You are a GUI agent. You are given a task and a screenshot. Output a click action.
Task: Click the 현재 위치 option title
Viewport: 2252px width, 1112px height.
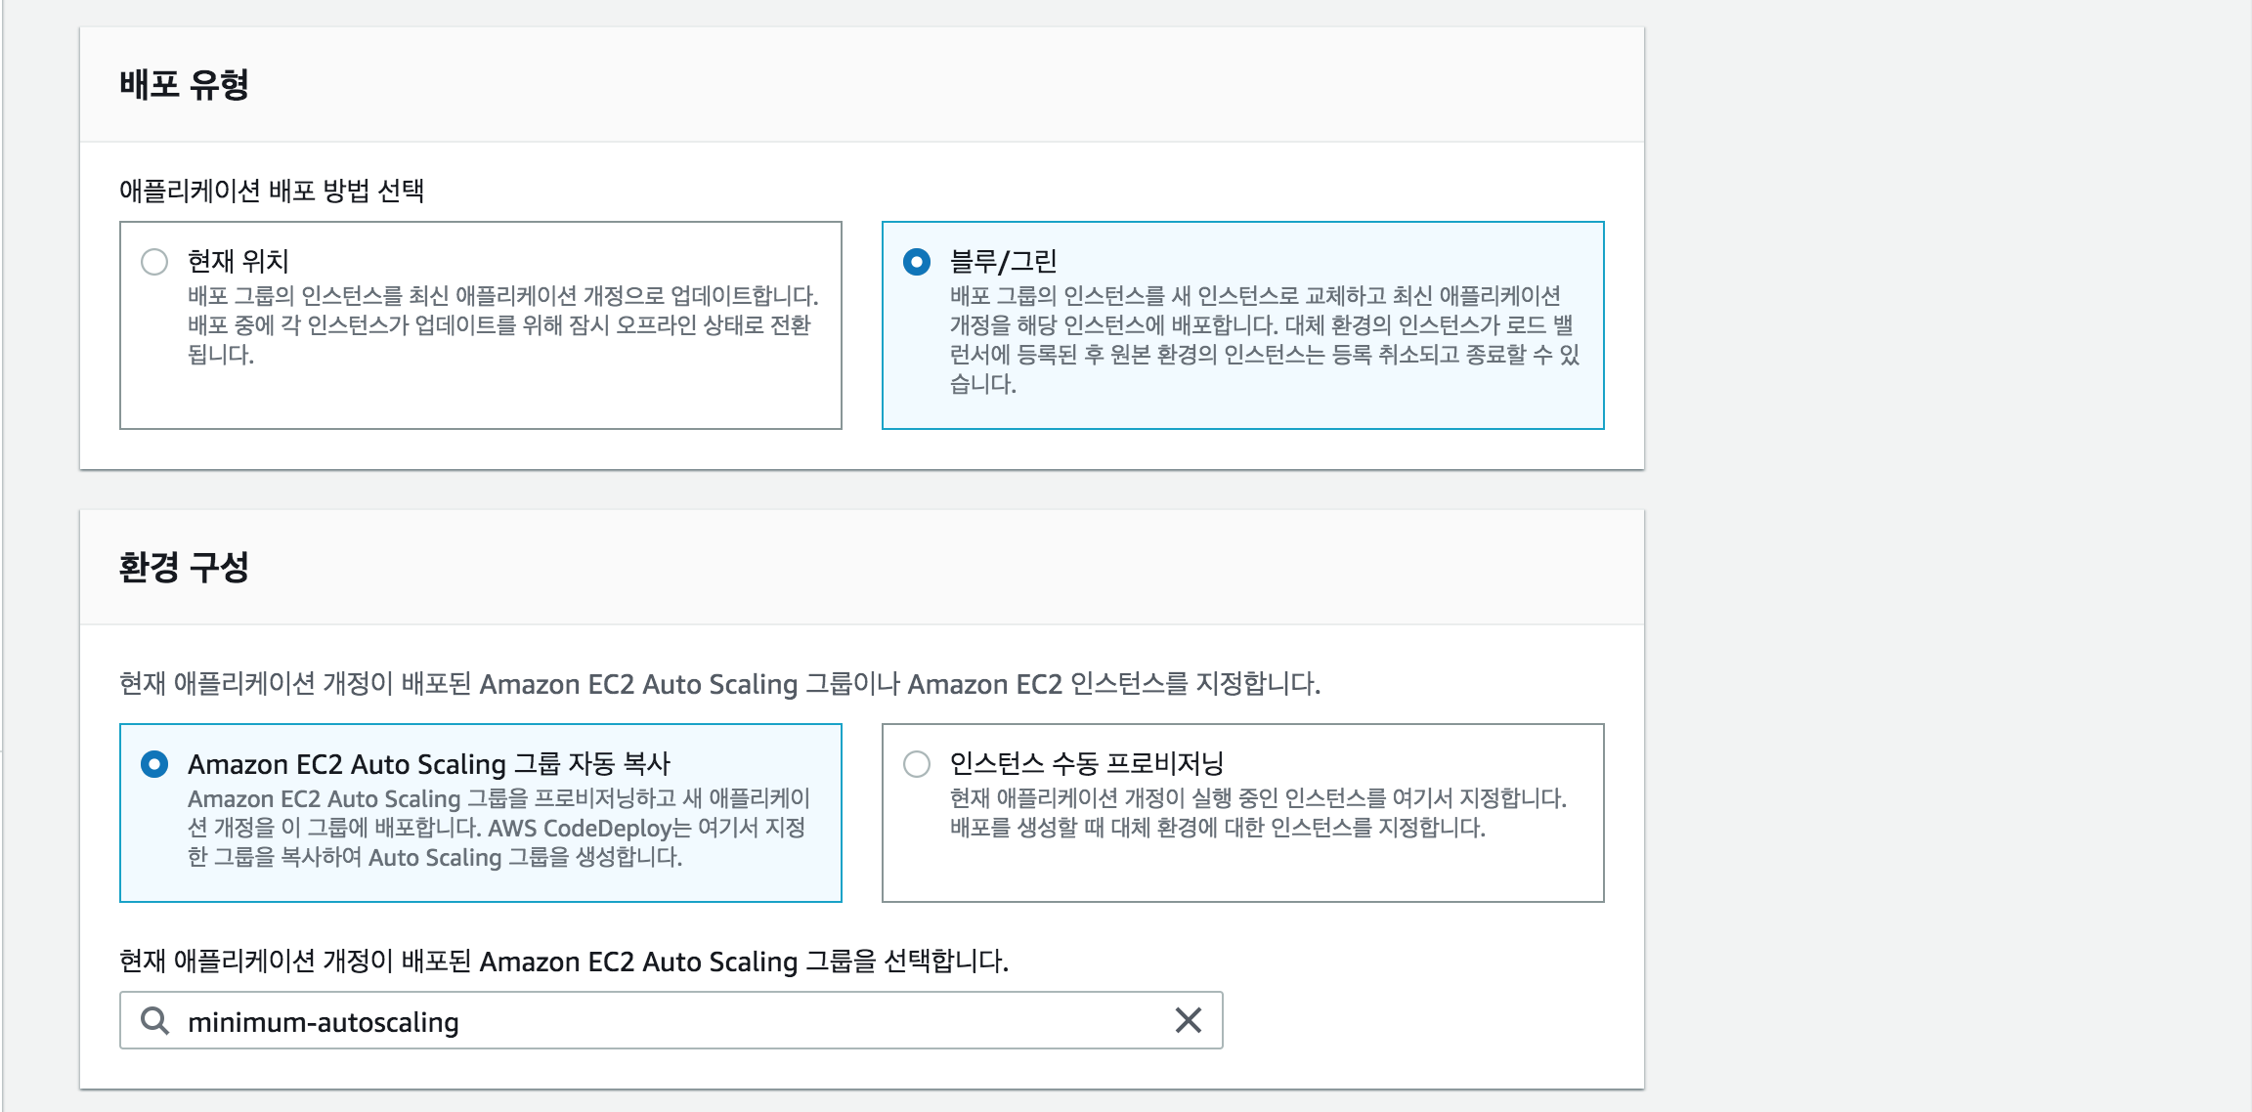pyautogui.click(x=238, y=262)
